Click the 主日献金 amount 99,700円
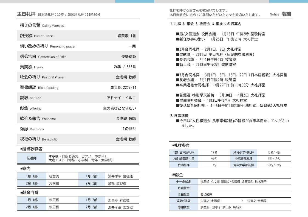 click(x=207, y=195)
